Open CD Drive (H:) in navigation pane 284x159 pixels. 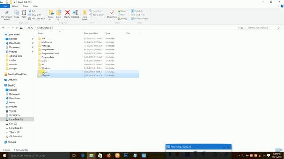(16, 136)
